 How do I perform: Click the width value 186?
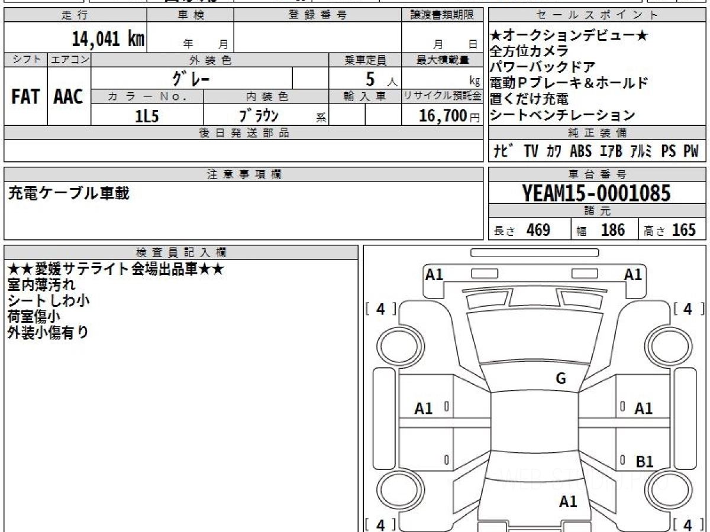[x=613, y=230]
